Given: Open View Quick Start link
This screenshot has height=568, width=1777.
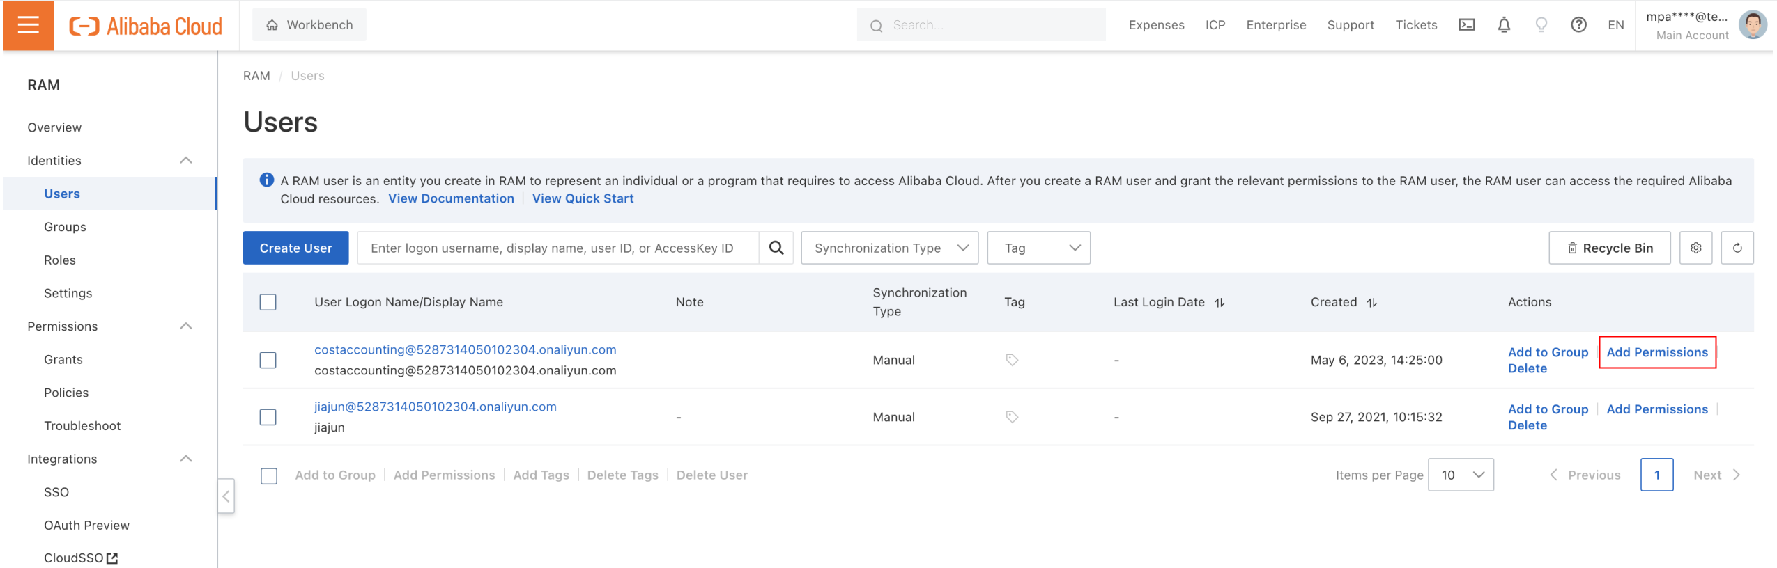Looking at the screenshot, I should click(583, 198).
